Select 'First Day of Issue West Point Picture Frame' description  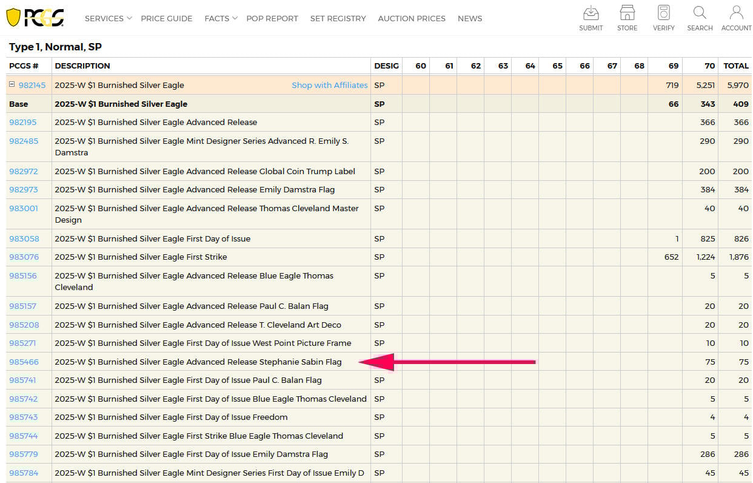[x=269, y=343]
